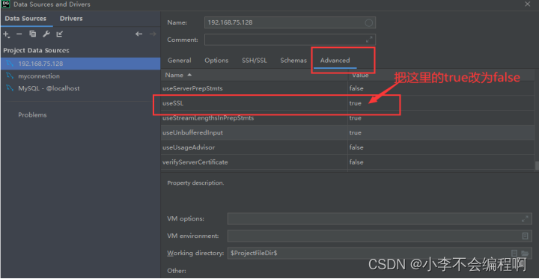Image resolution: width=539 pixels, height=279 pixels.
Task: Select the Advanced tab
Action: click(x=335, y=60)
